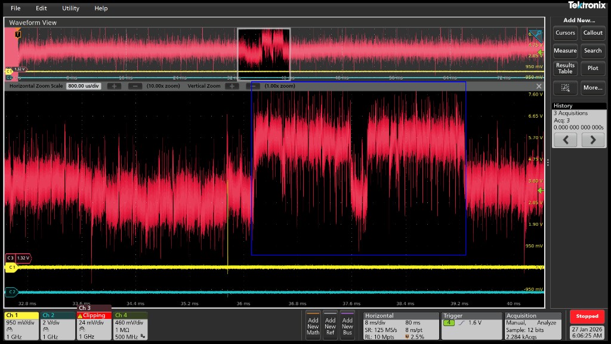Click the Ch 4 bandwidth limit icon
Viewport: 611px width, 344px height.
click(x=143, y=336)
